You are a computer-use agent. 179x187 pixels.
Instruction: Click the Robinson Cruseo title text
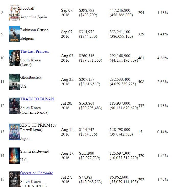coord(34,30)
